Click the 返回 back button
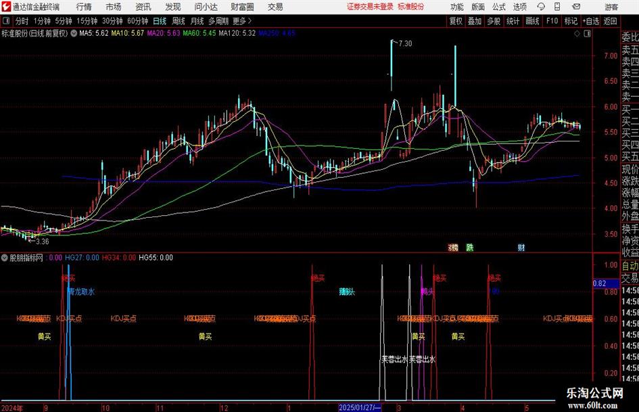 tap(610, 21)
